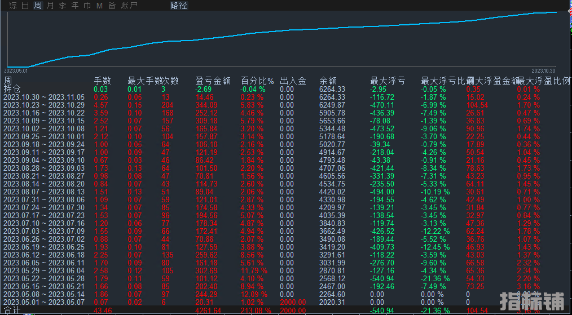Image resolution: width=572 pixels, height=315 pixels.
Task: Select row 2023.06.05 ~ 2023.06.11
Action: pos(44,263)
